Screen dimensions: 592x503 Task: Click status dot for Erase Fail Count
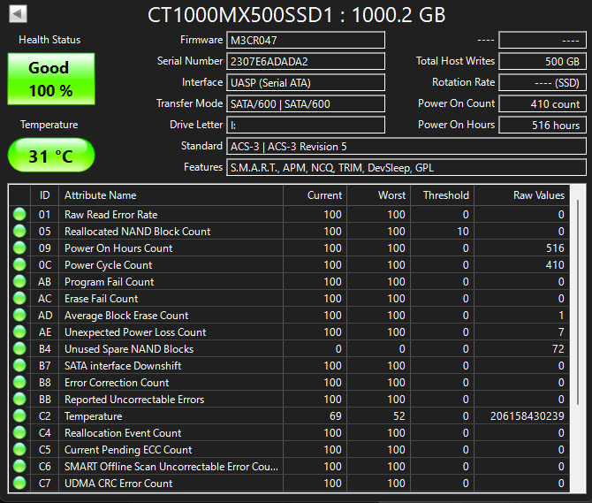(19, 298)
